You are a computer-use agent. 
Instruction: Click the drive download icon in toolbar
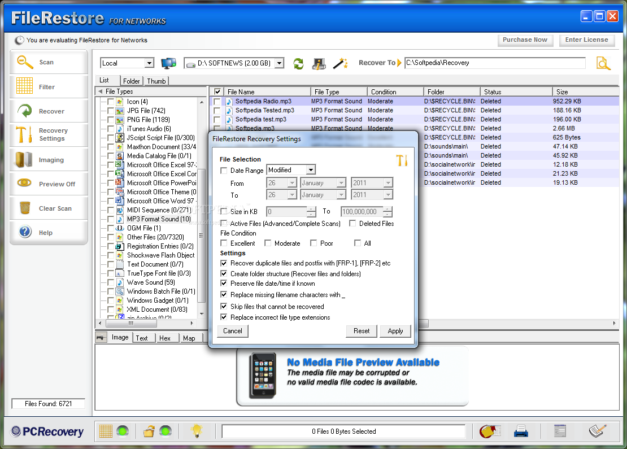[319, 63]
